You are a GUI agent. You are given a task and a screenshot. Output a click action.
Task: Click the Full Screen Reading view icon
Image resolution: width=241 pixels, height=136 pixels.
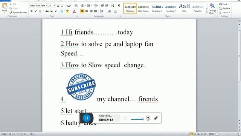tap(195, 134)
